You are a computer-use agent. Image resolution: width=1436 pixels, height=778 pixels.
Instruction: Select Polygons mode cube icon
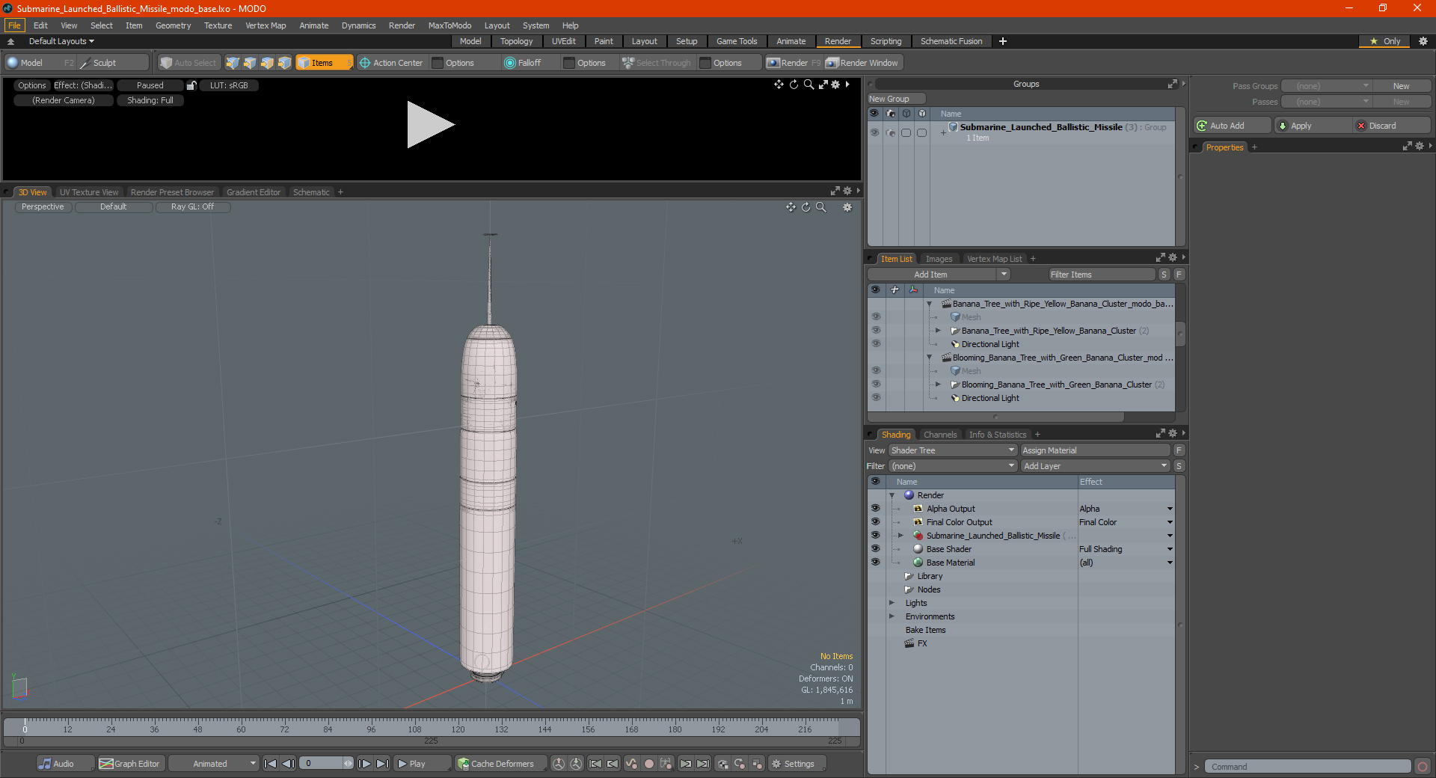[x=267, y=63]
